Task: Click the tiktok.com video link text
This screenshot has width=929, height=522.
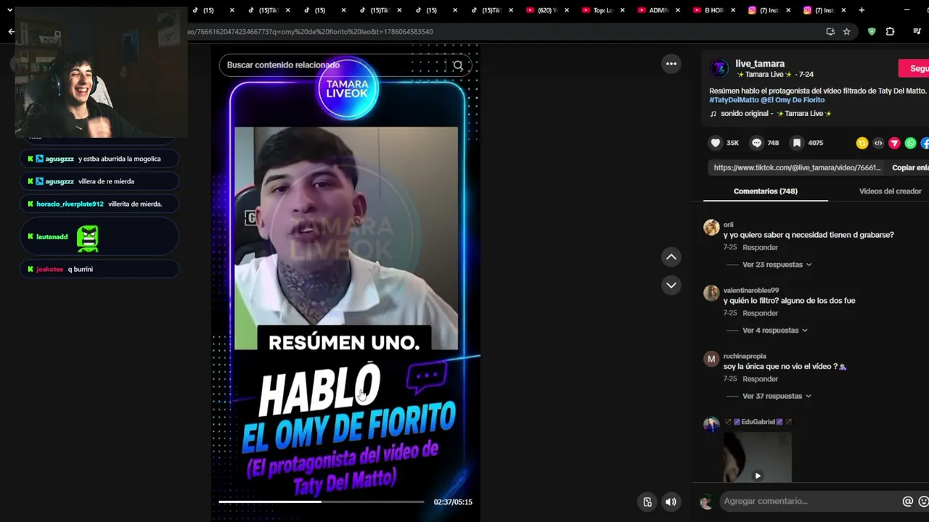Action: click(797, 167)
